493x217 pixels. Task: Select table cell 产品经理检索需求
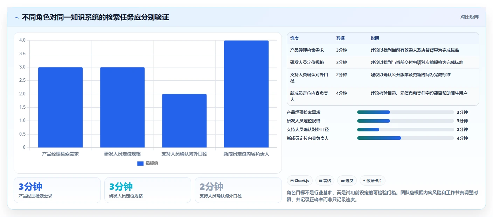pos(307,50)
